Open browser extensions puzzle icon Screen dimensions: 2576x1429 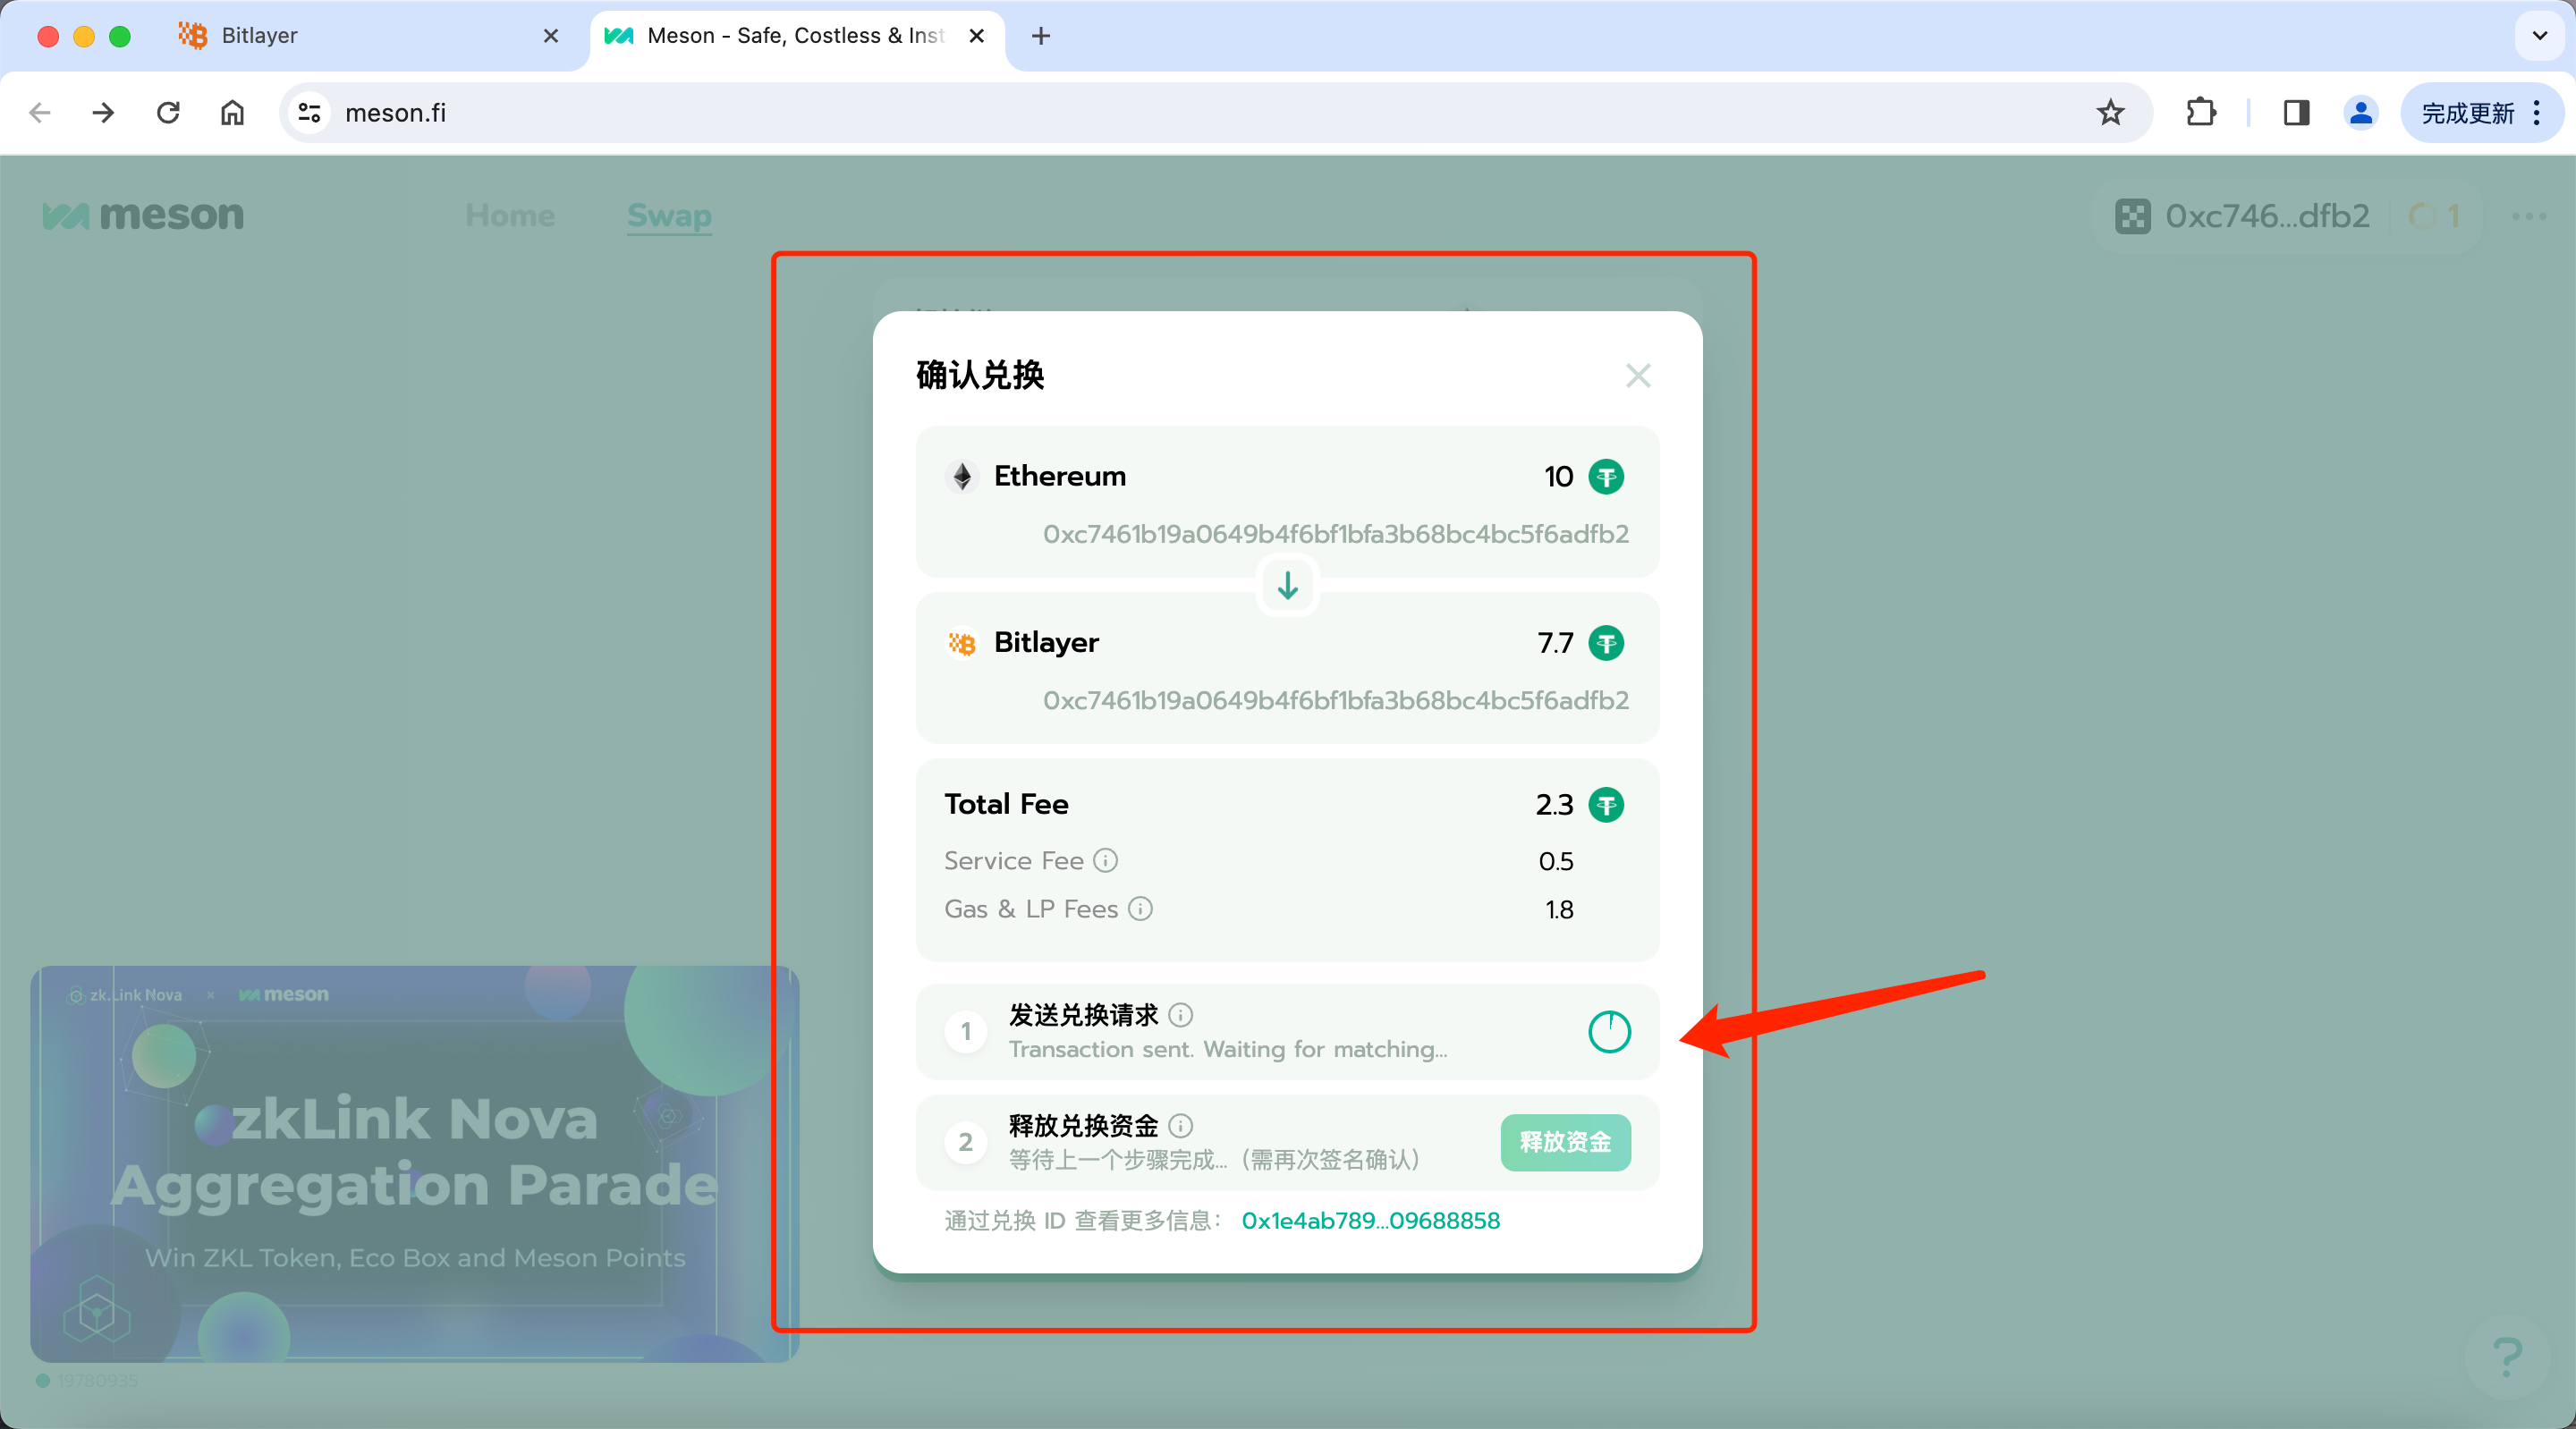pos(2200,113)
